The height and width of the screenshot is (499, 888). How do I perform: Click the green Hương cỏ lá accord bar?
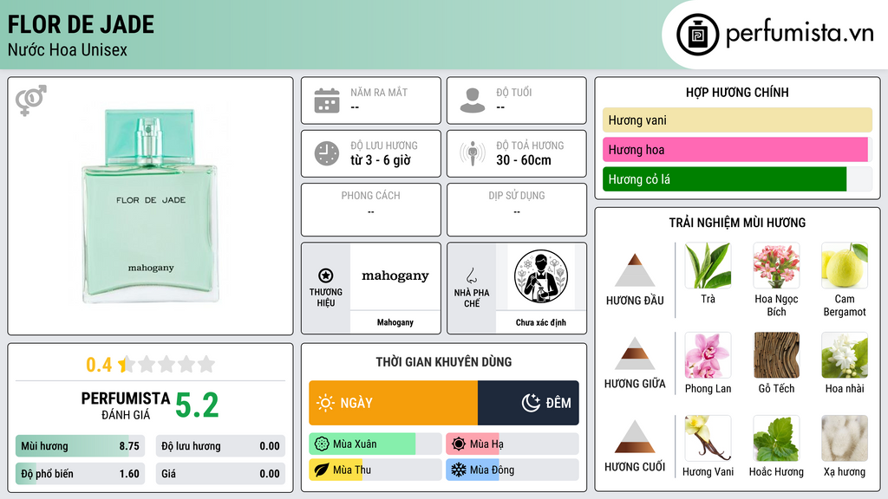[724, 178]
